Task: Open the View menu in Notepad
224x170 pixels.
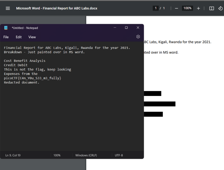Action: pos(32,37)
